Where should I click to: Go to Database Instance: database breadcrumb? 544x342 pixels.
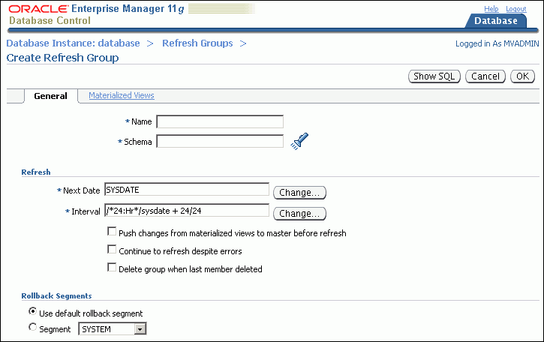[x=74, y=43]
